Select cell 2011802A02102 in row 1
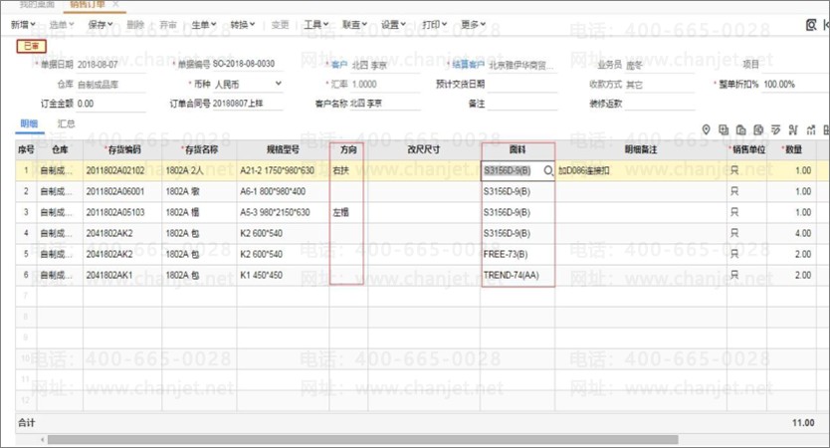Screen dimensions: 830x448 pyautogui.click(x=122, y=170)
